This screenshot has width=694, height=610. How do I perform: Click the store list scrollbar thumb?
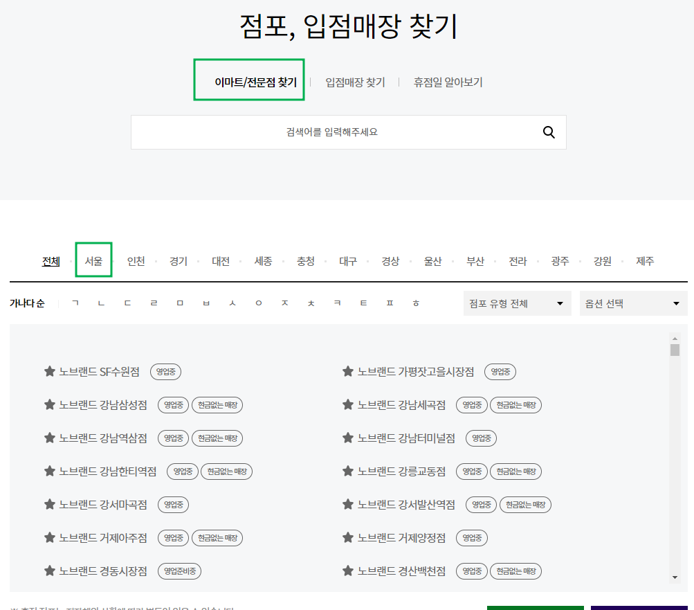tap(675, 350)
